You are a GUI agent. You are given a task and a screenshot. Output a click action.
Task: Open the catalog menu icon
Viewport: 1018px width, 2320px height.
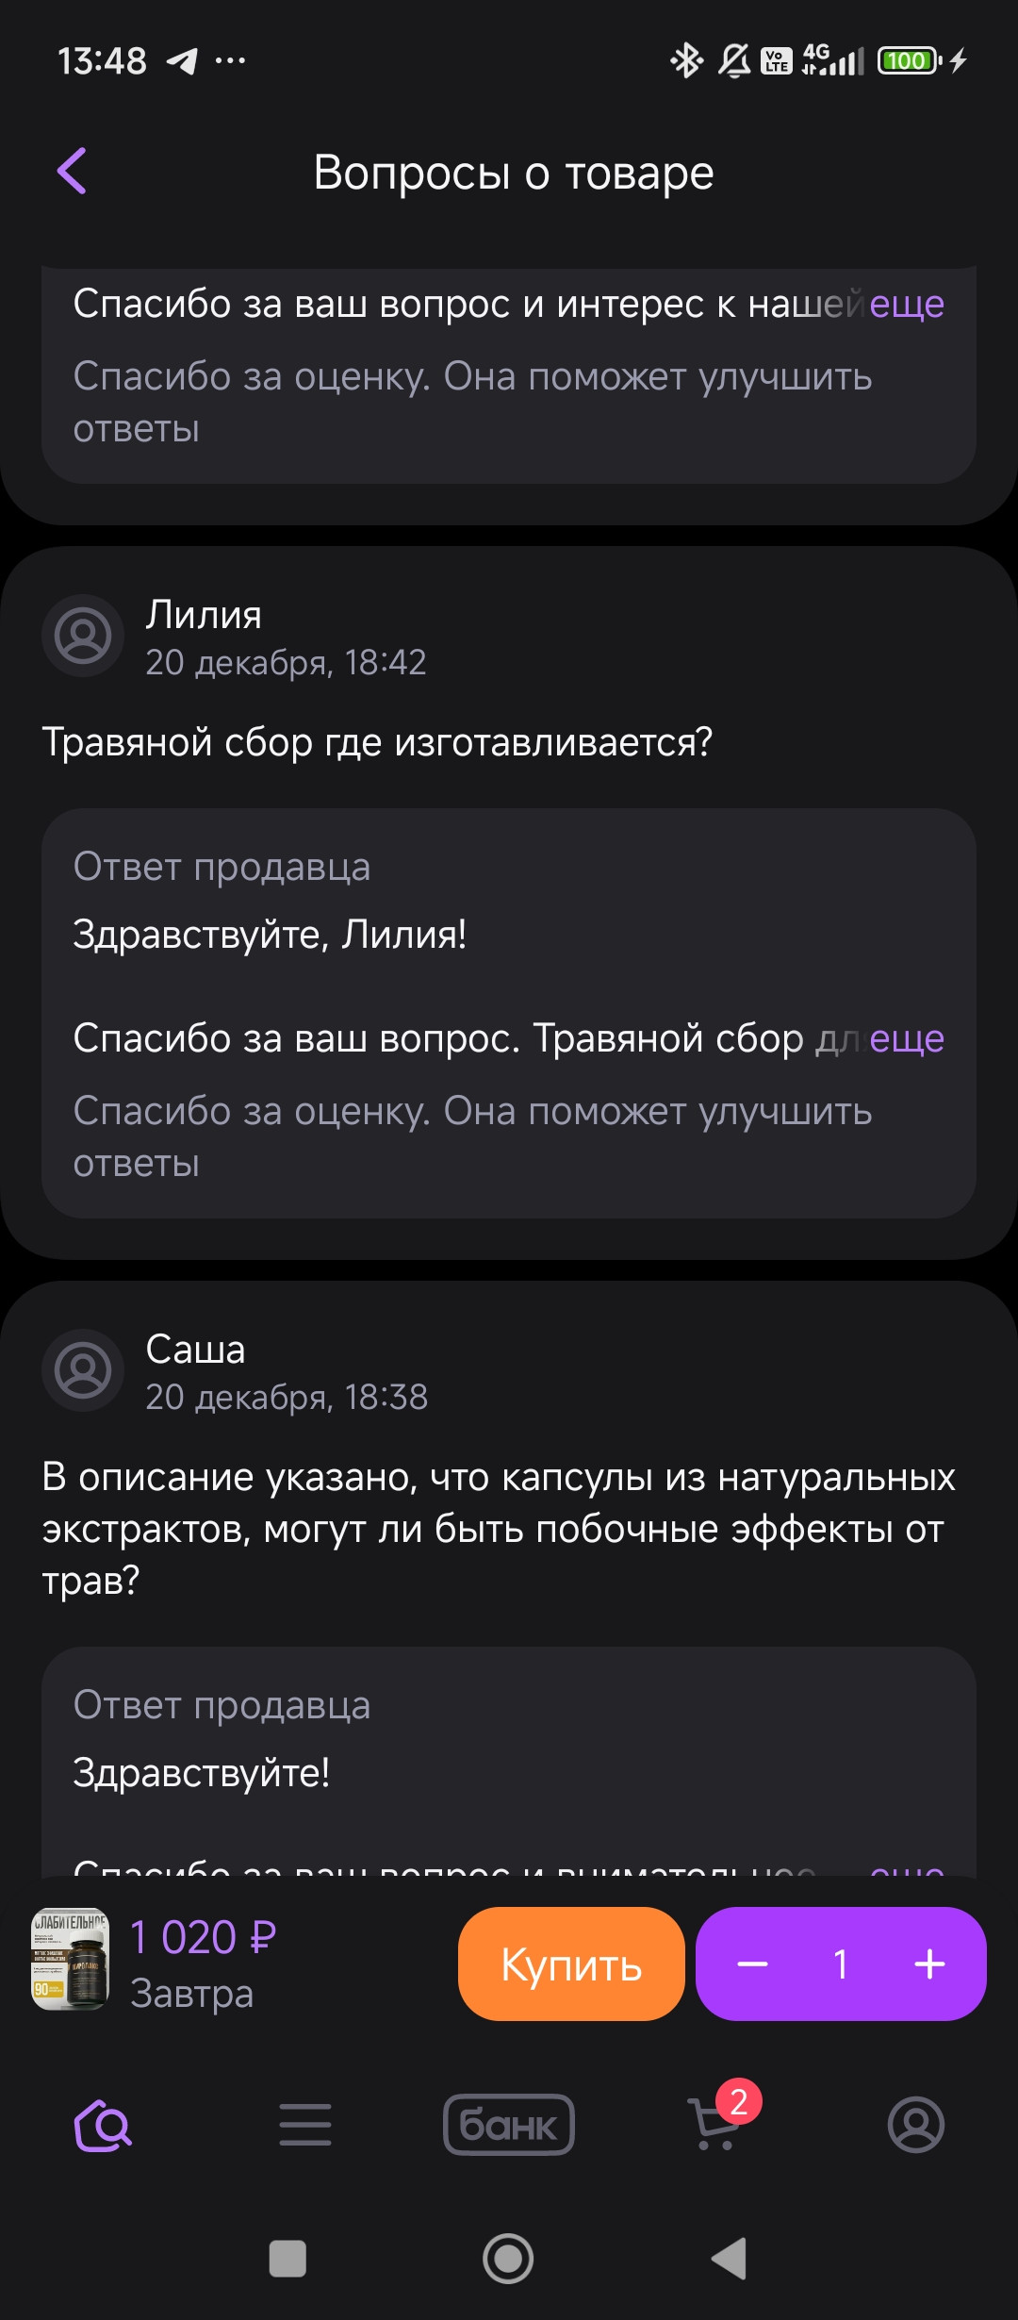(305, 2125)
